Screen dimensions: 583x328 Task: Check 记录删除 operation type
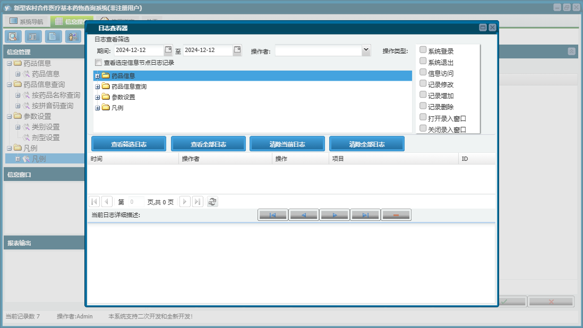[423, 106]
